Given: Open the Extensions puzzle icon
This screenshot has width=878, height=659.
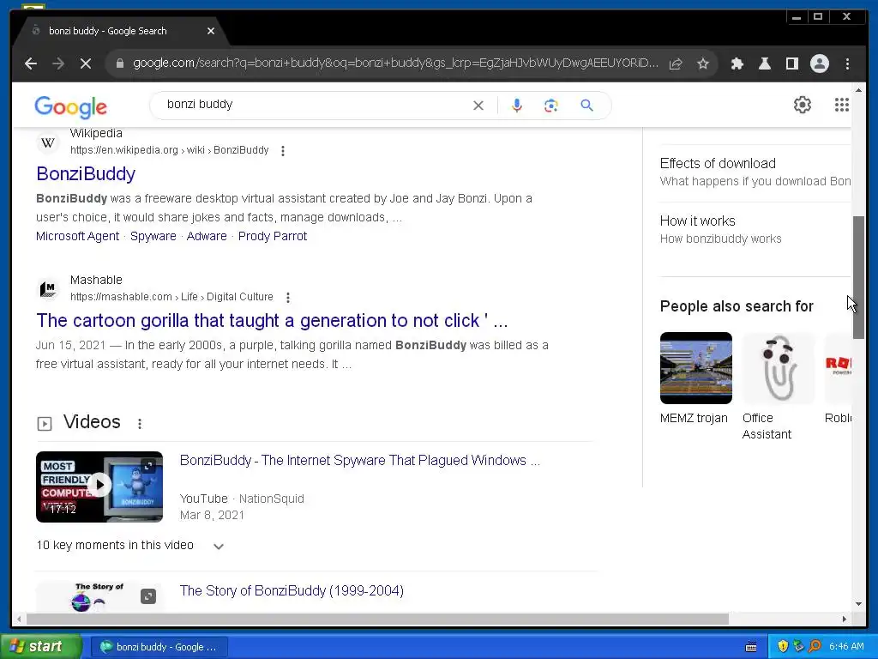Looking at the screenshot, I should (737, 63).
